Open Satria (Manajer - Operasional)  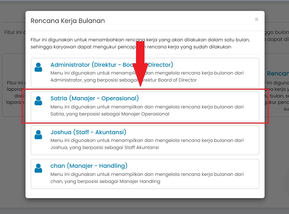(95, 98)
